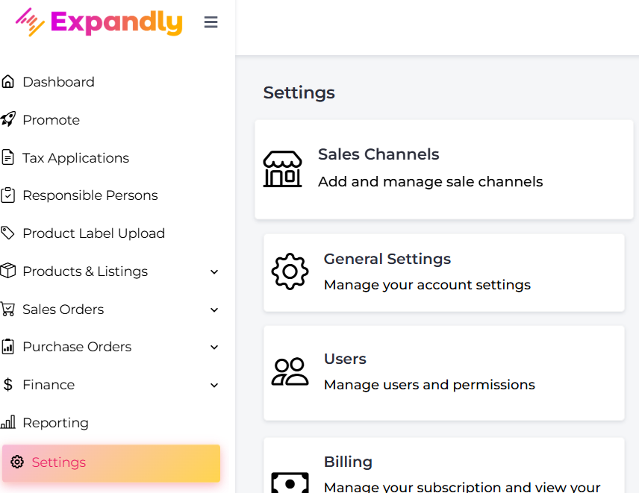Open Reporting in the sidebar

[x=55, y=423]
